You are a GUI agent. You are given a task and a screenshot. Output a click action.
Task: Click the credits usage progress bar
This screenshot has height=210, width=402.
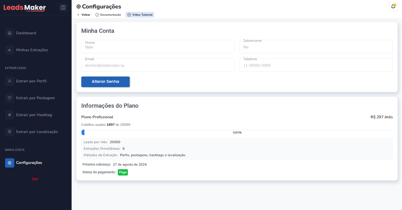(237, 132)
